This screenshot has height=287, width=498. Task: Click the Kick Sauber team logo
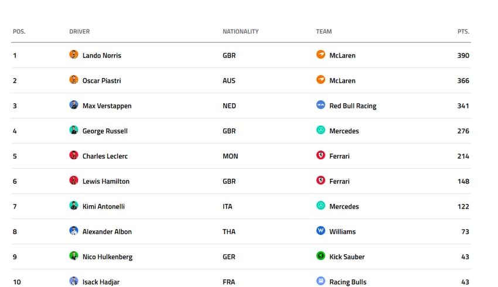(x=320, y=257)
